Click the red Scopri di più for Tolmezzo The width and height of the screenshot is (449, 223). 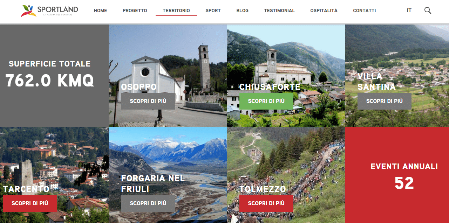[x=266, y=203]
